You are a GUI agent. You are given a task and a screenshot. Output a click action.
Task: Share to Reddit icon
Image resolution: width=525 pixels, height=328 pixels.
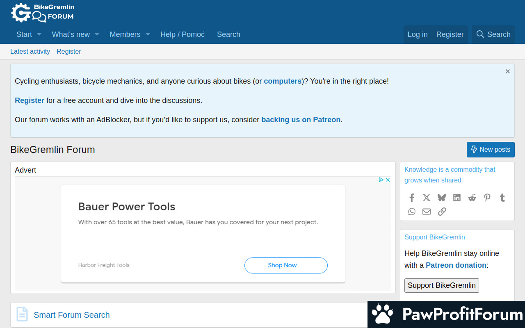(x=472, y=198)
